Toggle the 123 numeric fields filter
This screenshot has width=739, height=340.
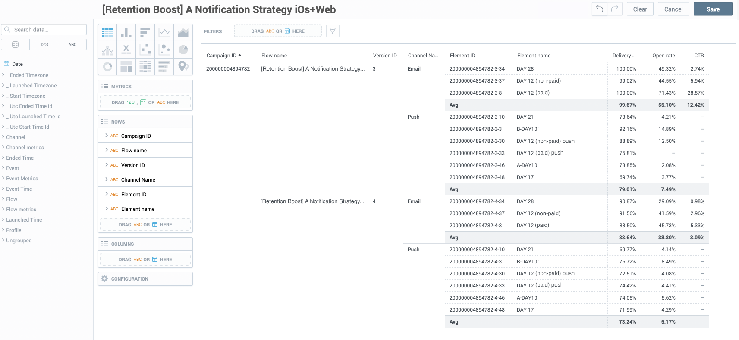[x=44, y=45]
